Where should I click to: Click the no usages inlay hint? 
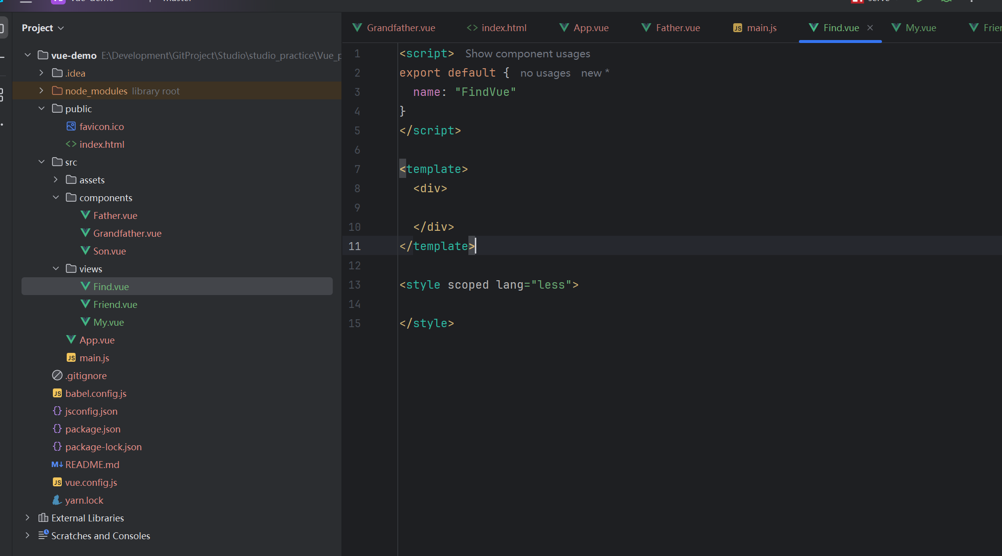545,73
